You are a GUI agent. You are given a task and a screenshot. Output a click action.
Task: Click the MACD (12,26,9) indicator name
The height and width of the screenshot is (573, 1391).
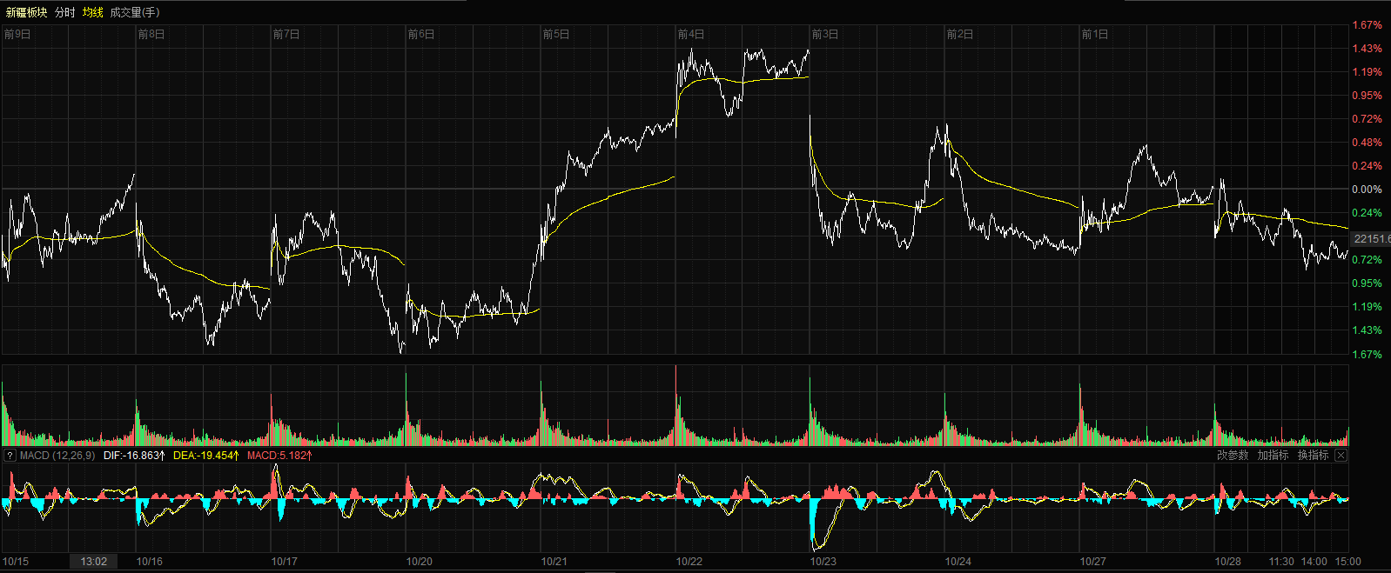(x=57, y=456)
